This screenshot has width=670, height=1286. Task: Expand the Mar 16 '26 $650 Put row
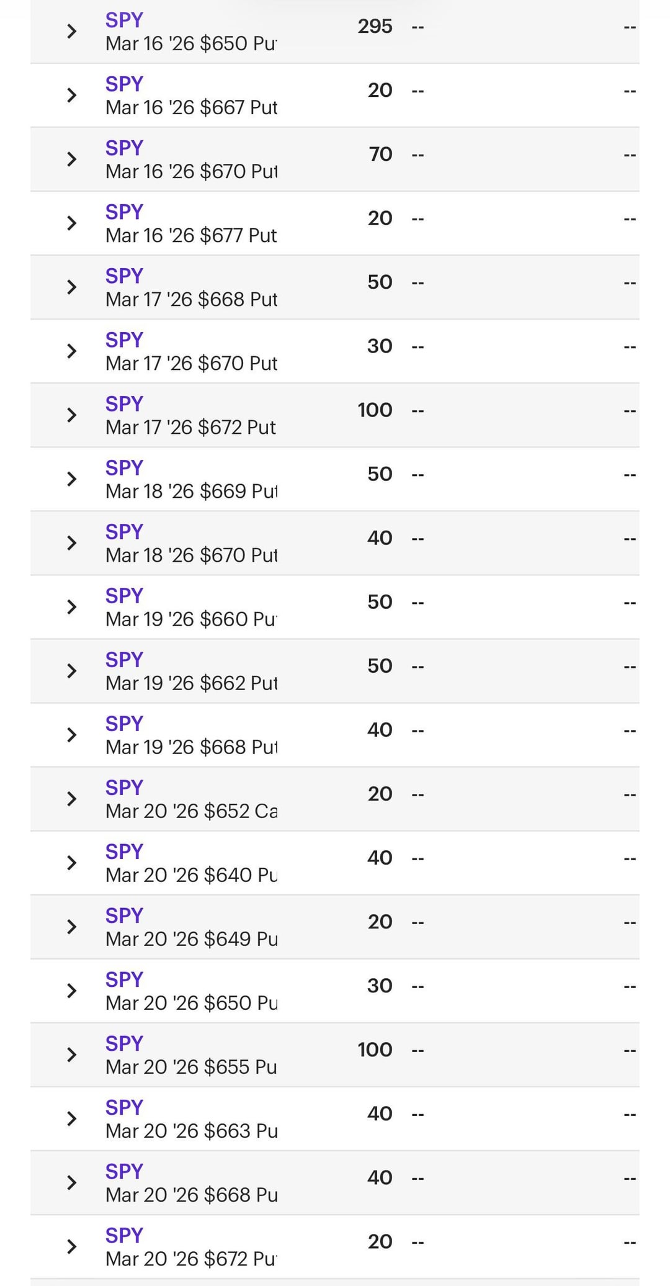tap(72, 32)
